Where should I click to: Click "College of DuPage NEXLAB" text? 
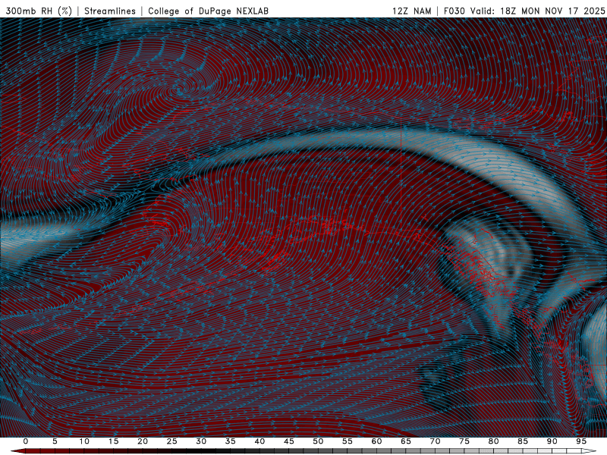(x=208, y=11)
